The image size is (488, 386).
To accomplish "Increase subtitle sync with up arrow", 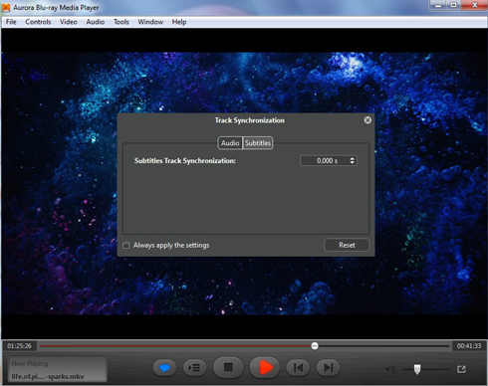I will click(353, 158).
